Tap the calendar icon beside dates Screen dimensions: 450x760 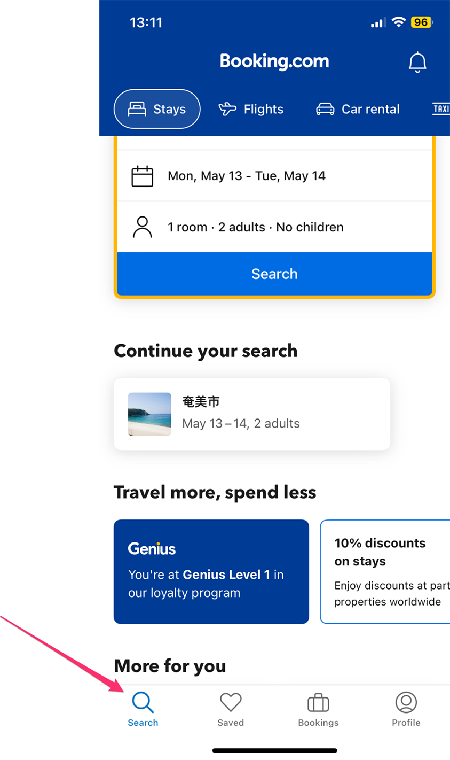tap(143, 176)
